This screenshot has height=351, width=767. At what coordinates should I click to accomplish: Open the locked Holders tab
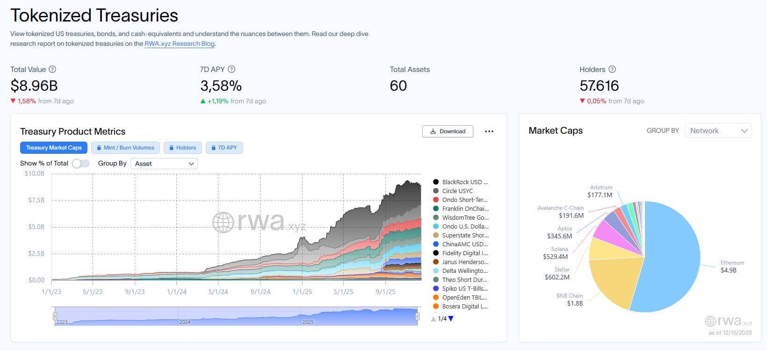(182, 148)
